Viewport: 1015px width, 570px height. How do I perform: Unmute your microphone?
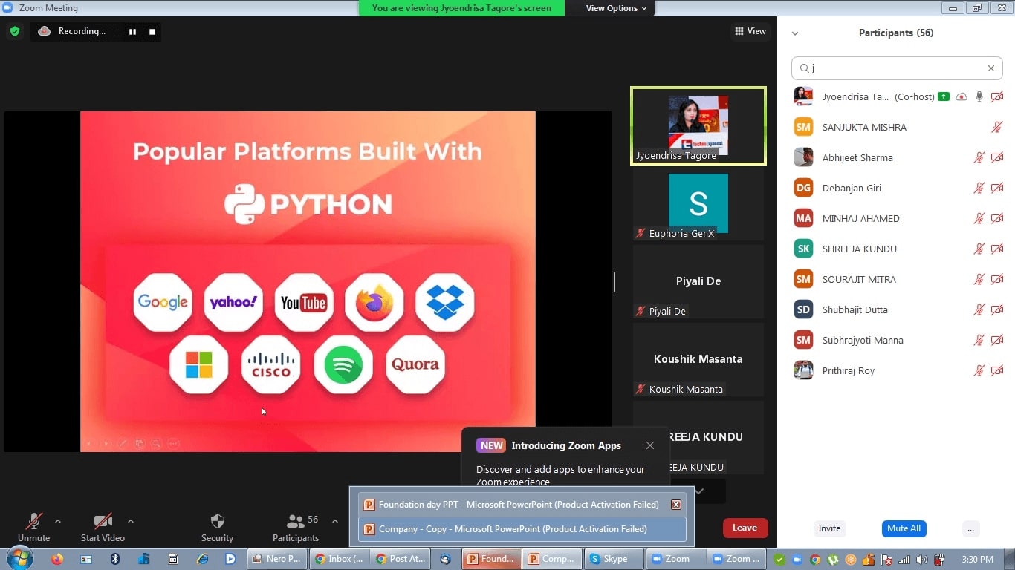click(x=33, y=527)
